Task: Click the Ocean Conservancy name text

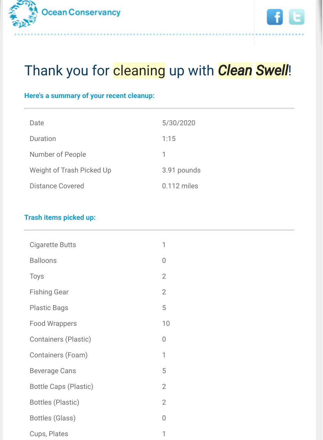Action: click(x=81, y=12)
